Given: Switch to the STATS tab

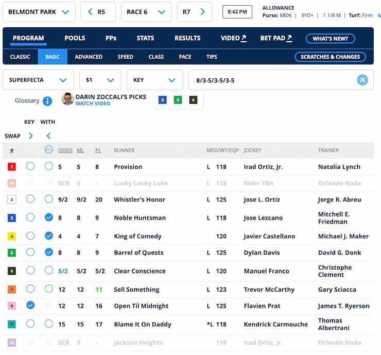Looking at the screenshot, I should 145,38.
